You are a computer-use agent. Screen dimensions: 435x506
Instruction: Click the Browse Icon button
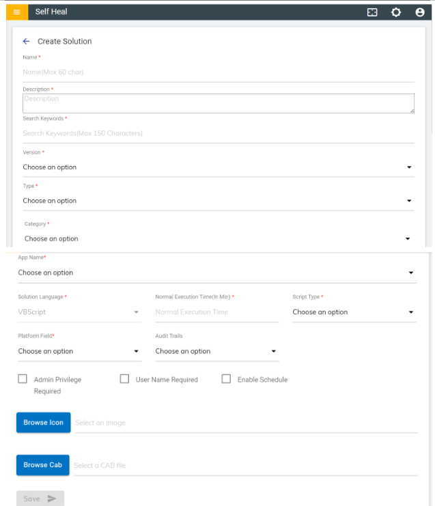[43, 423]
